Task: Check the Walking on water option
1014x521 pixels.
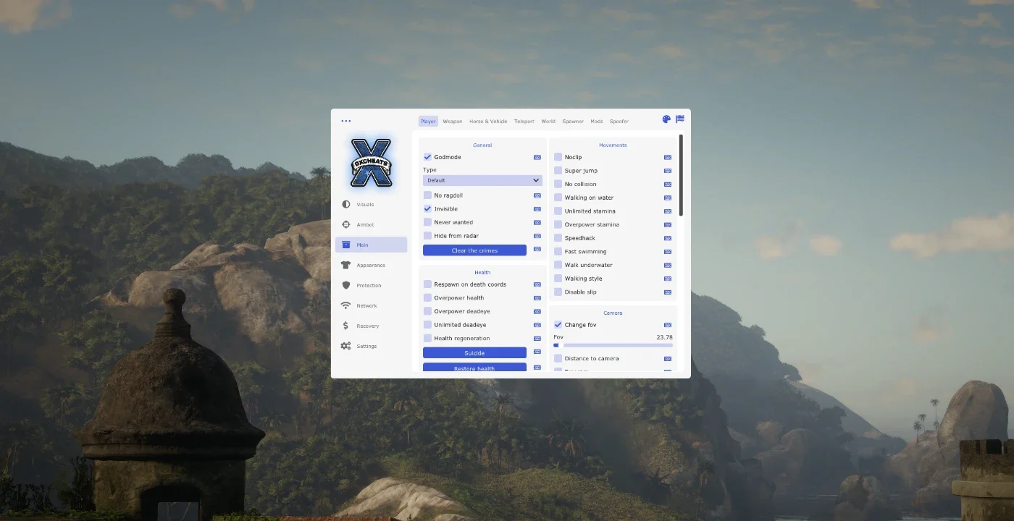Action: click(558, 198)
